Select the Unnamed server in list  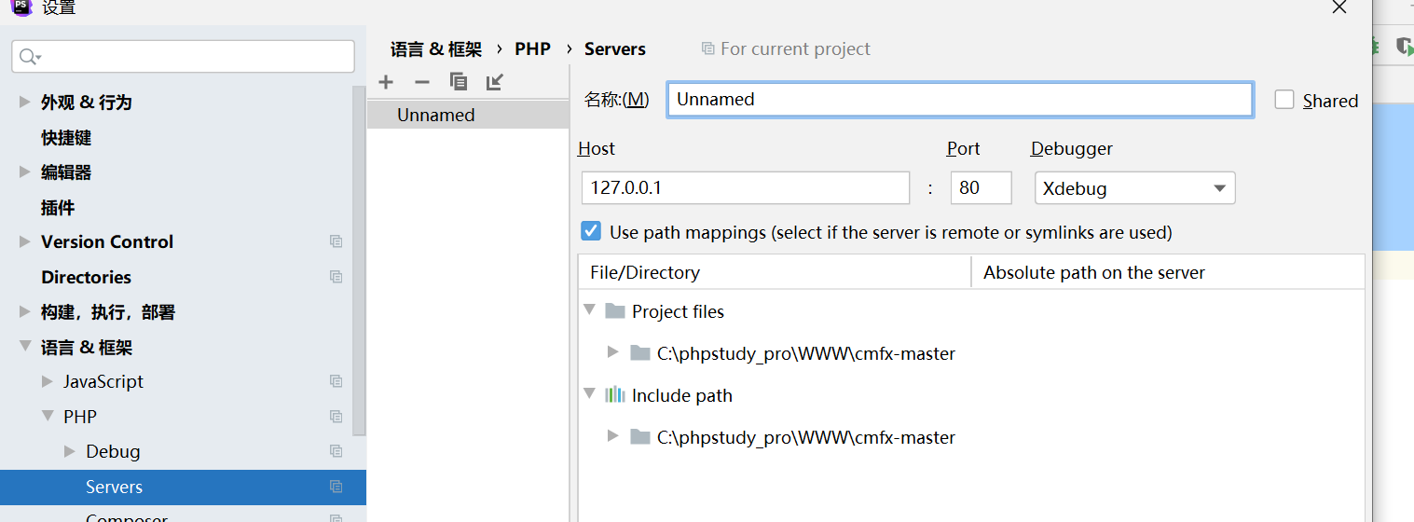(x=468, y=115)
